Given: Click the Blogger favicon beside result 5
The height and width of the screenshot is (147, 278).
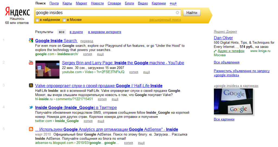Looking at the screenshot, I should 31,129.
